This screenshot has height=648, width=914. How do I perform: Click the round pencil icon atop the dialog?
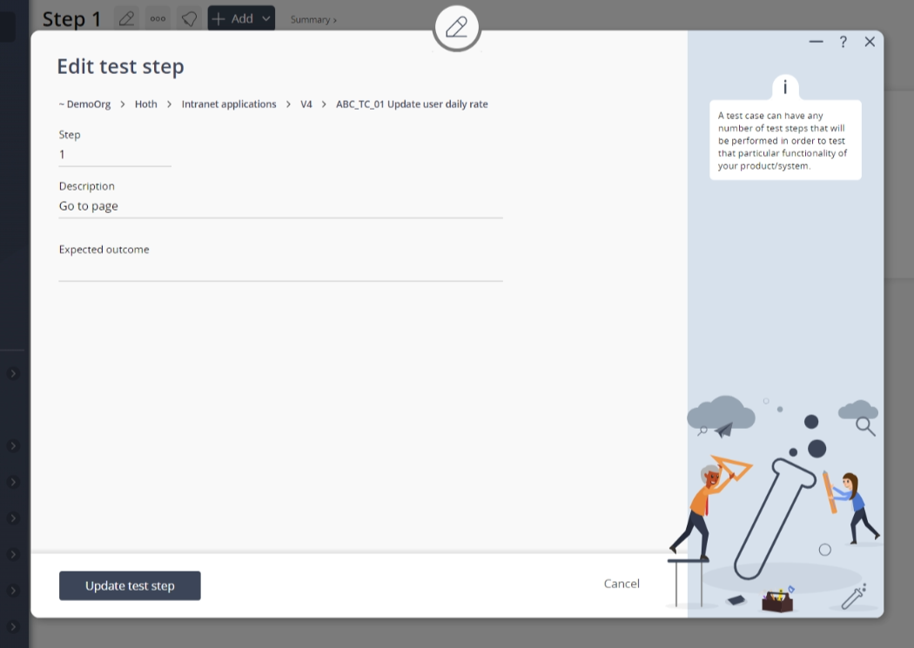457,27
